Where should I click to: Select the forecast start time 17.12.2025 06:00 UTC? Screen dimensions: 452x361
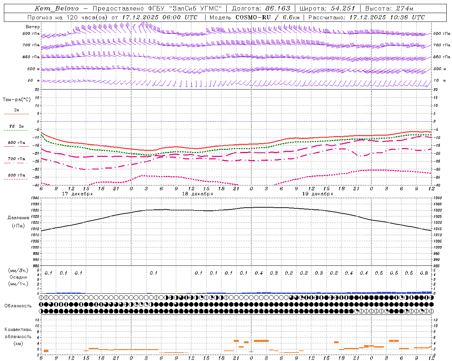tap(160, 17)
